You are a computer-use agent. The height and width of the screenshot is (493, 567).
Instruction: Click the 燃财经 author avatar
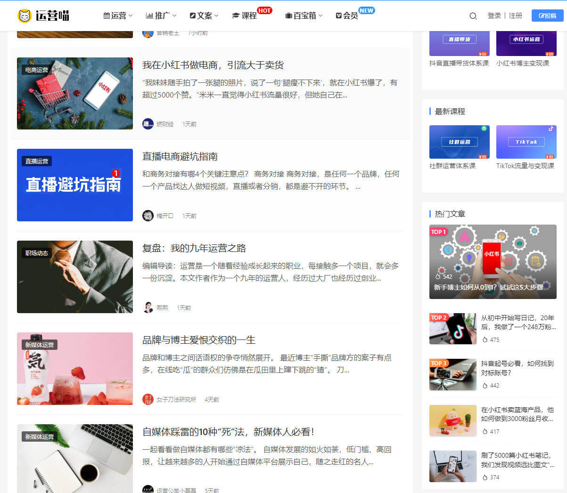[x=148, y=124]
